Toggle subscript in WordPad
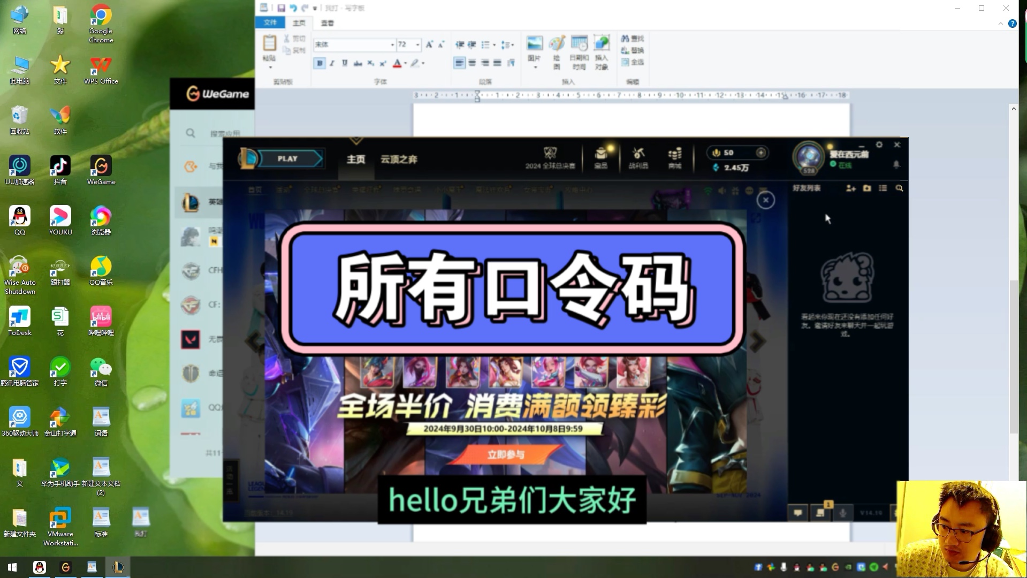The width and height of the screenshot is (1027, 578). pyautogui.click(x=370, y=63)
